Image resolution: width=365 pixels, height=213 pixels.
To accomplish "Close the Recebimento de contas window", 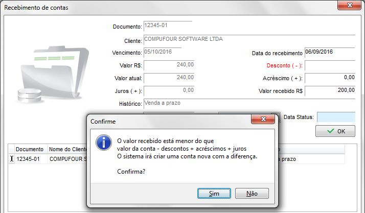I will tap(349, 5).
